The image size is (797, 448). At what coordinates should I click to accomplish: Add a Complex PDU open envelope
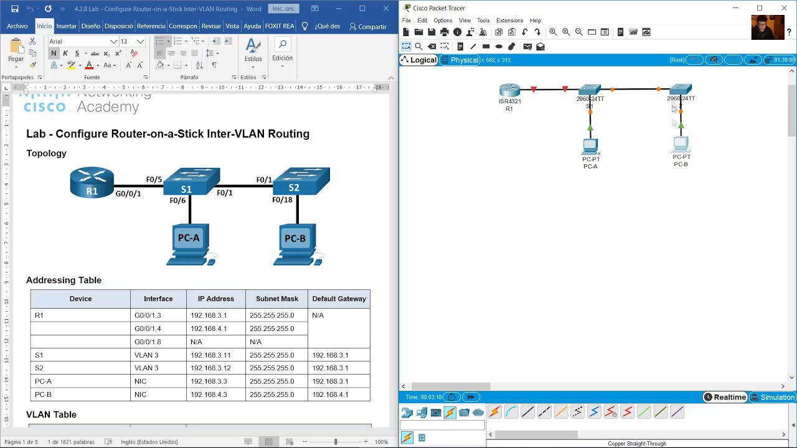540,47
